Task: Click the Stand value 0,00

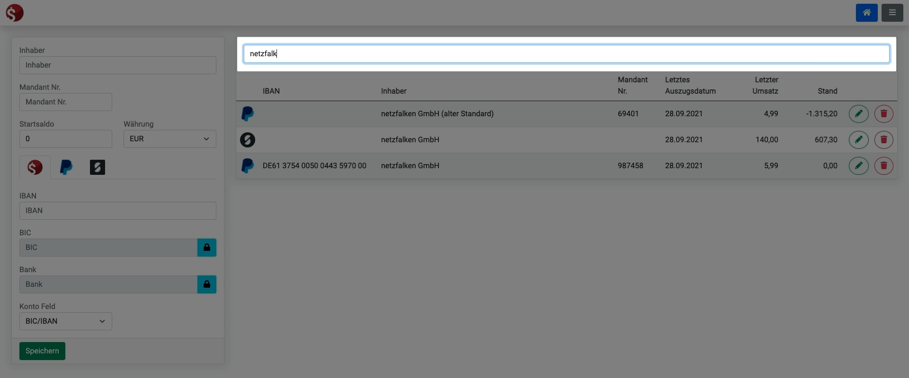Action: (x=830, y=166)
